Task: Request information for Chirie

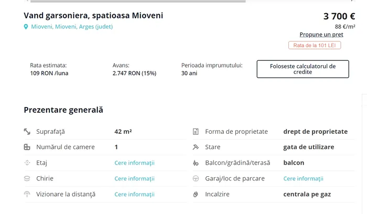Action: click(x=134, y=178)
